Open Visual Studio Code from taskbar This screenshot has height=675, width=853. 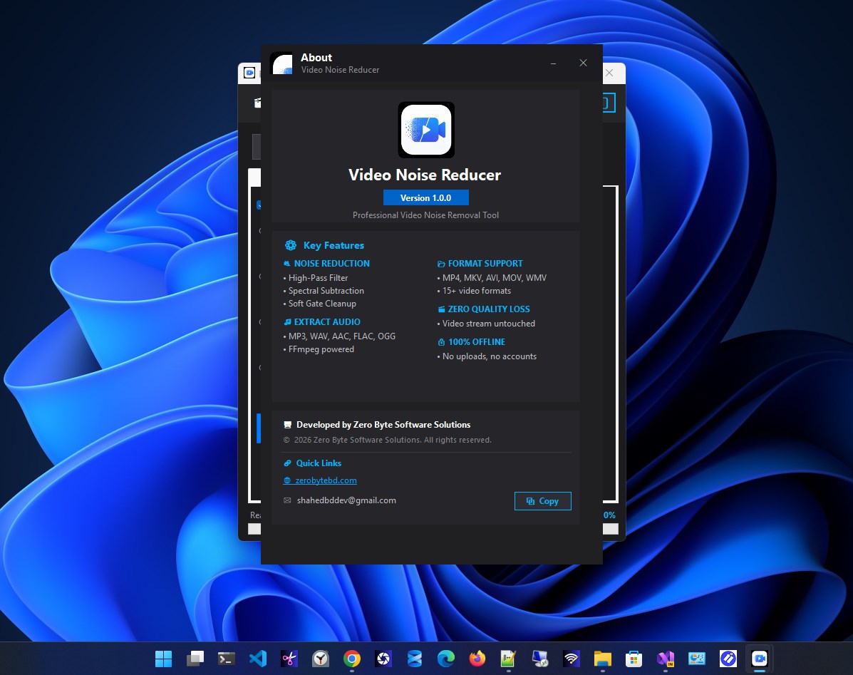(258, 659)
